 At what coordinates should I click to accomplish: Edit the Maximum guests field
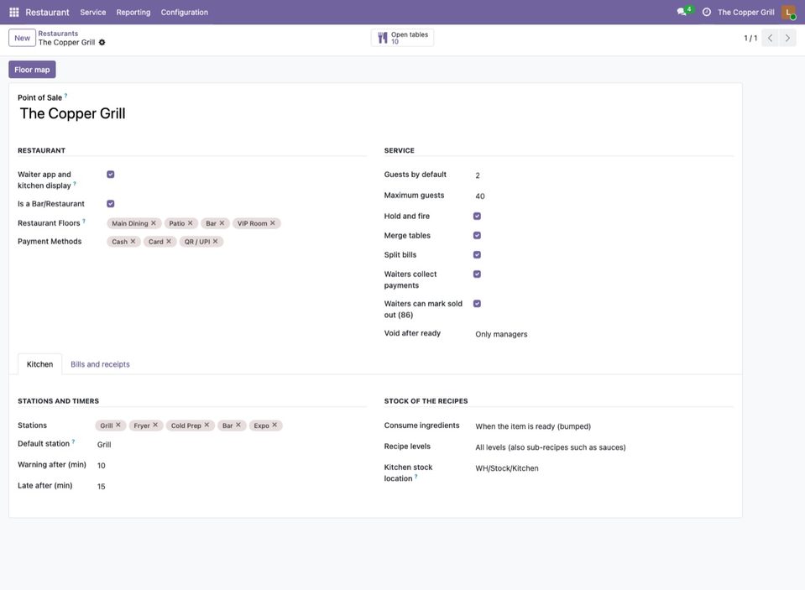(604, 196)
